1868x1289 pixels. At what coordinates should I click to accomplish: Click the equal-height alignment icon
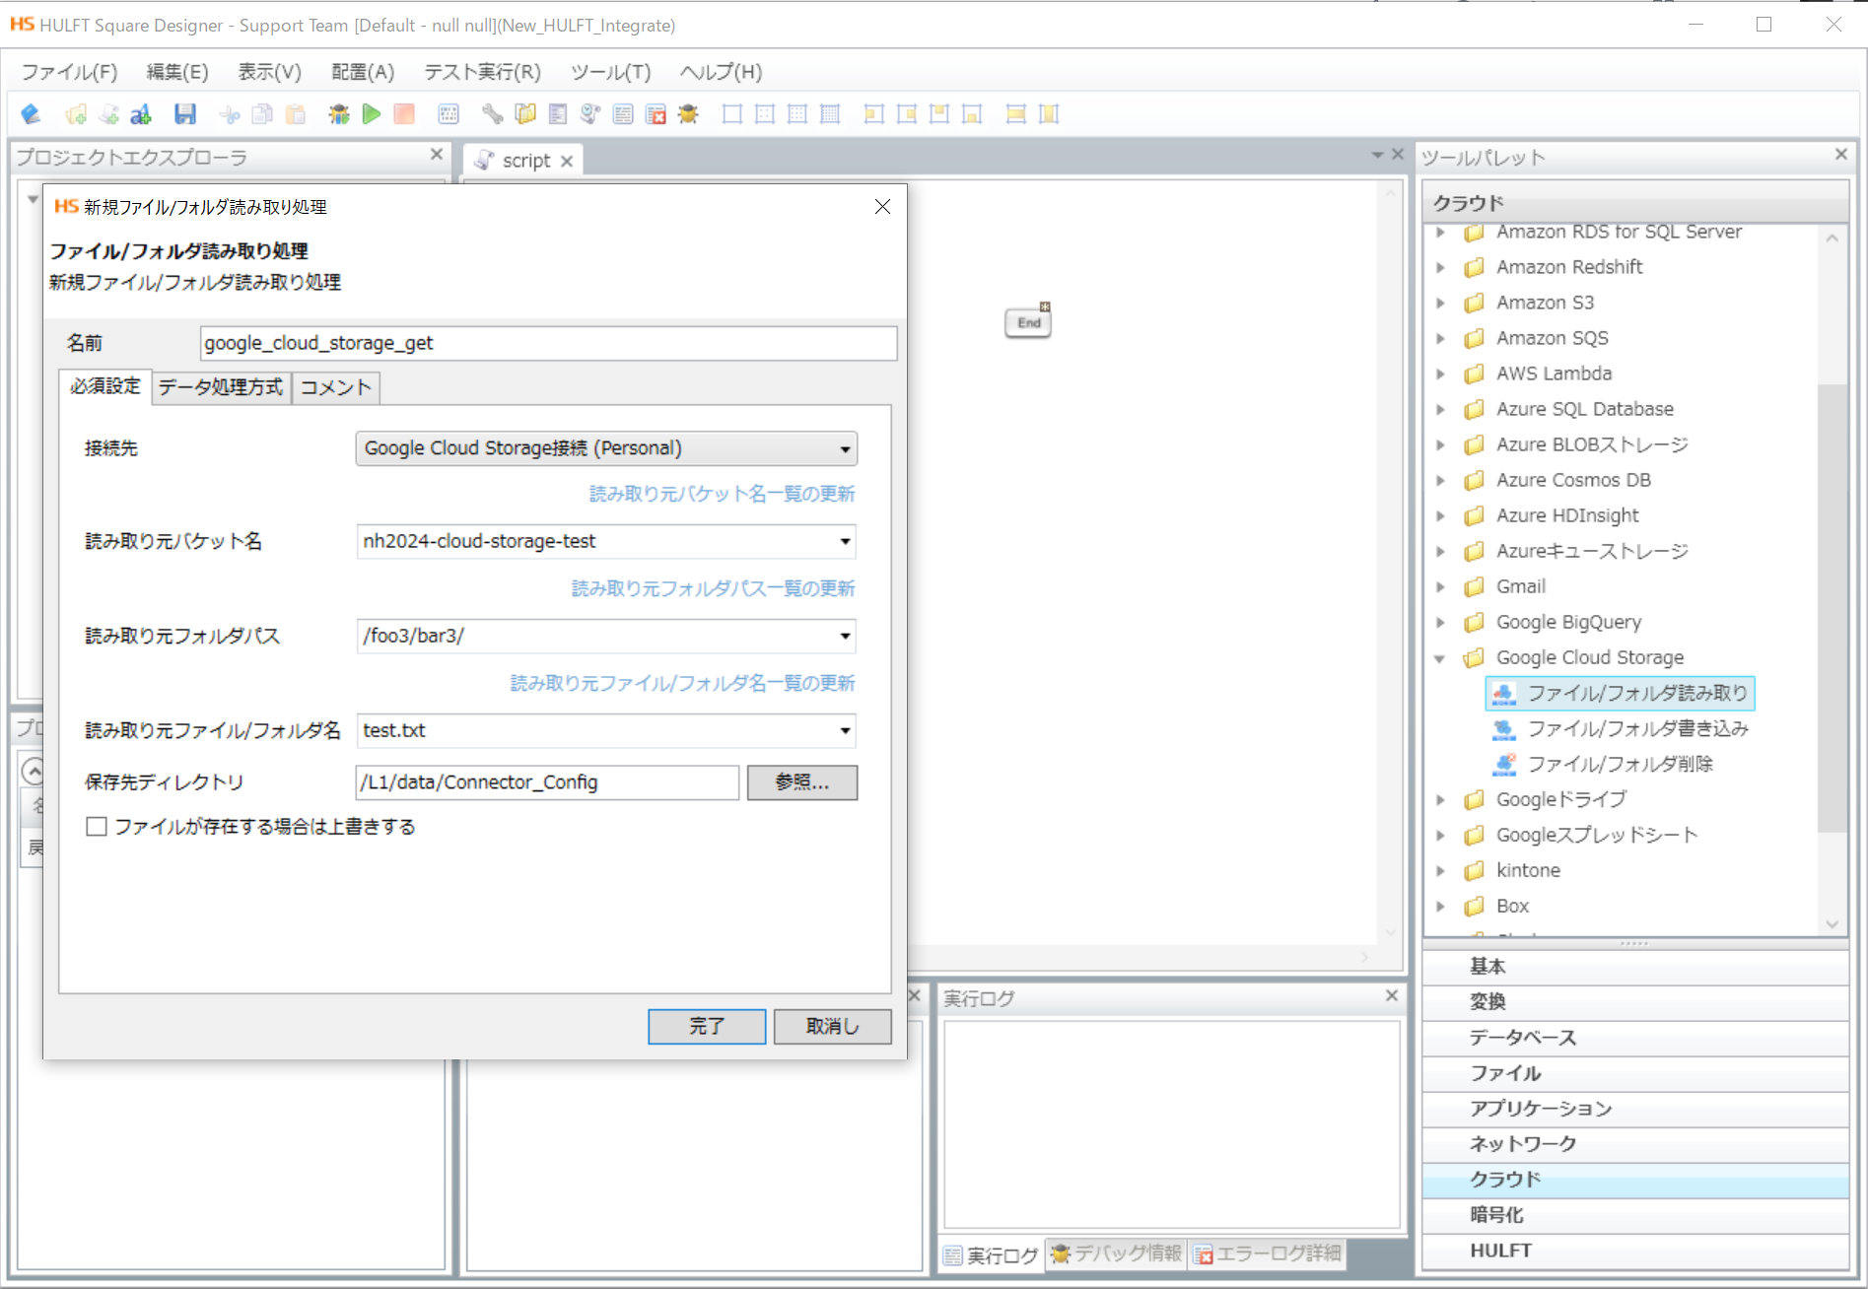[1049, 114]
